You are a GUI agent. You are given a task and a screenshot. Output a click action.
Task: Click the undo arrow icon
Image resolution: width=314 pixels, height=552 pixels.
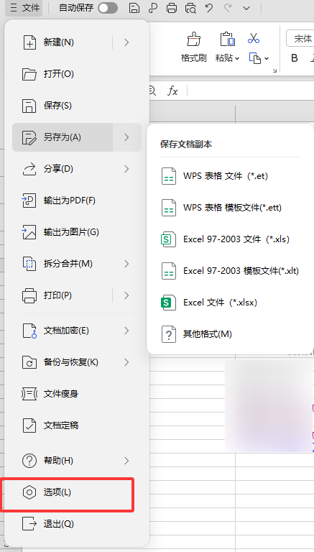(209, 8)
